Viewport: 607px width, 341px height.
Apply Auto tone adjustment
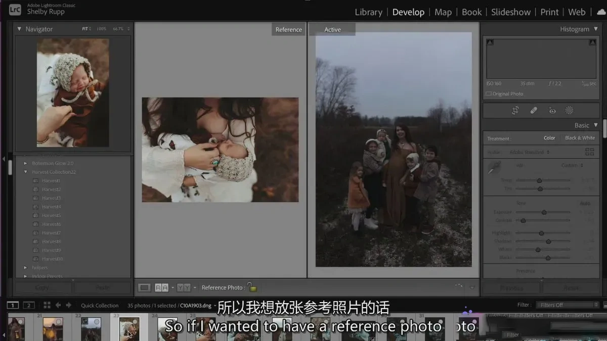click(x=584, y=203)
